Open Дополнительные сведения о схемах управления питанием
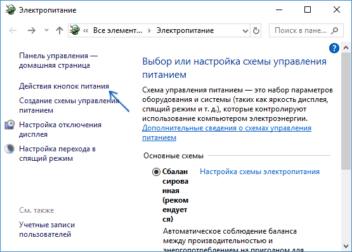The width and height of the screenshot is (352, 252). click(x=226, y=132)
